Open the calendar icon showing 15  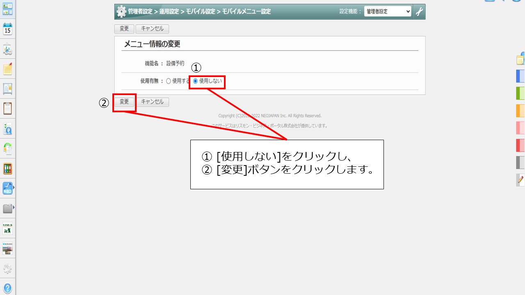[7, 29]
